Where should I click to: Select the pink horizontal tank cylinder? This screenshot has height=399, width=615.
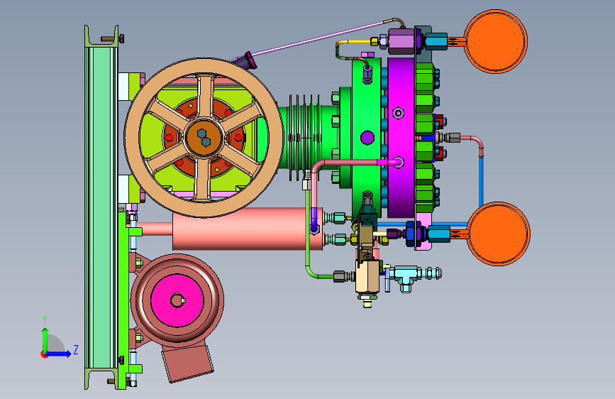click(248, 229)
